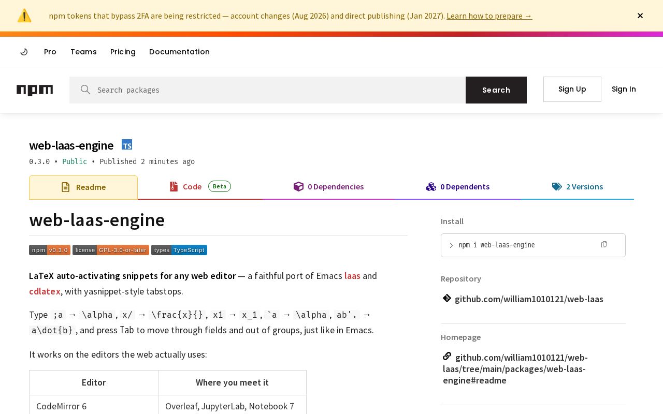Click the git icon beside Repository link
This screenshot has height=414, width=663.
tap(447, 298)
